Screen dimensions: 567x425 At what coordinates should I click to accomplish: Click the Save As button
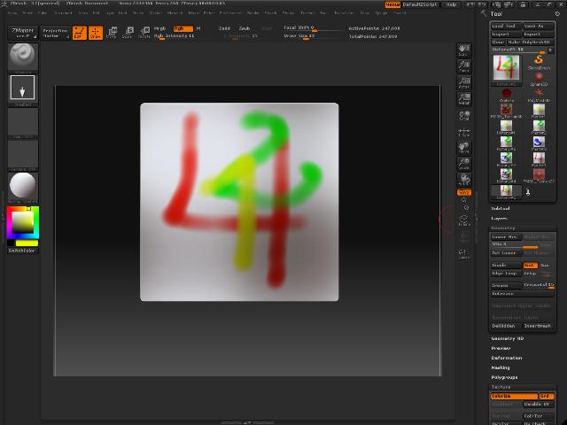pos(539,26)
